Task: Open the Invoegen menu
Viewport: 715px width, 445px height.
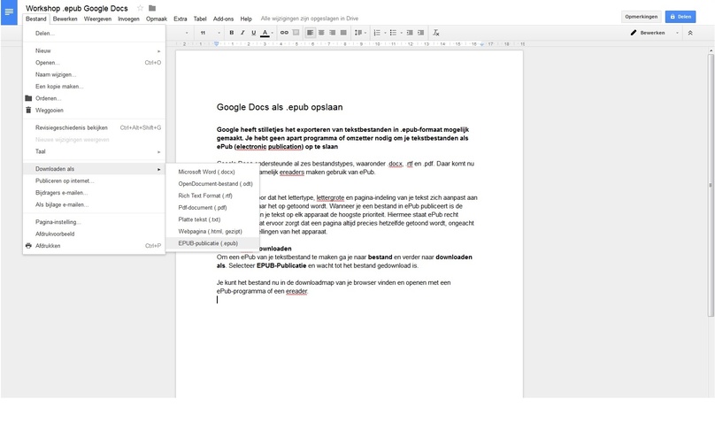Action: click(x=128, y=19)
